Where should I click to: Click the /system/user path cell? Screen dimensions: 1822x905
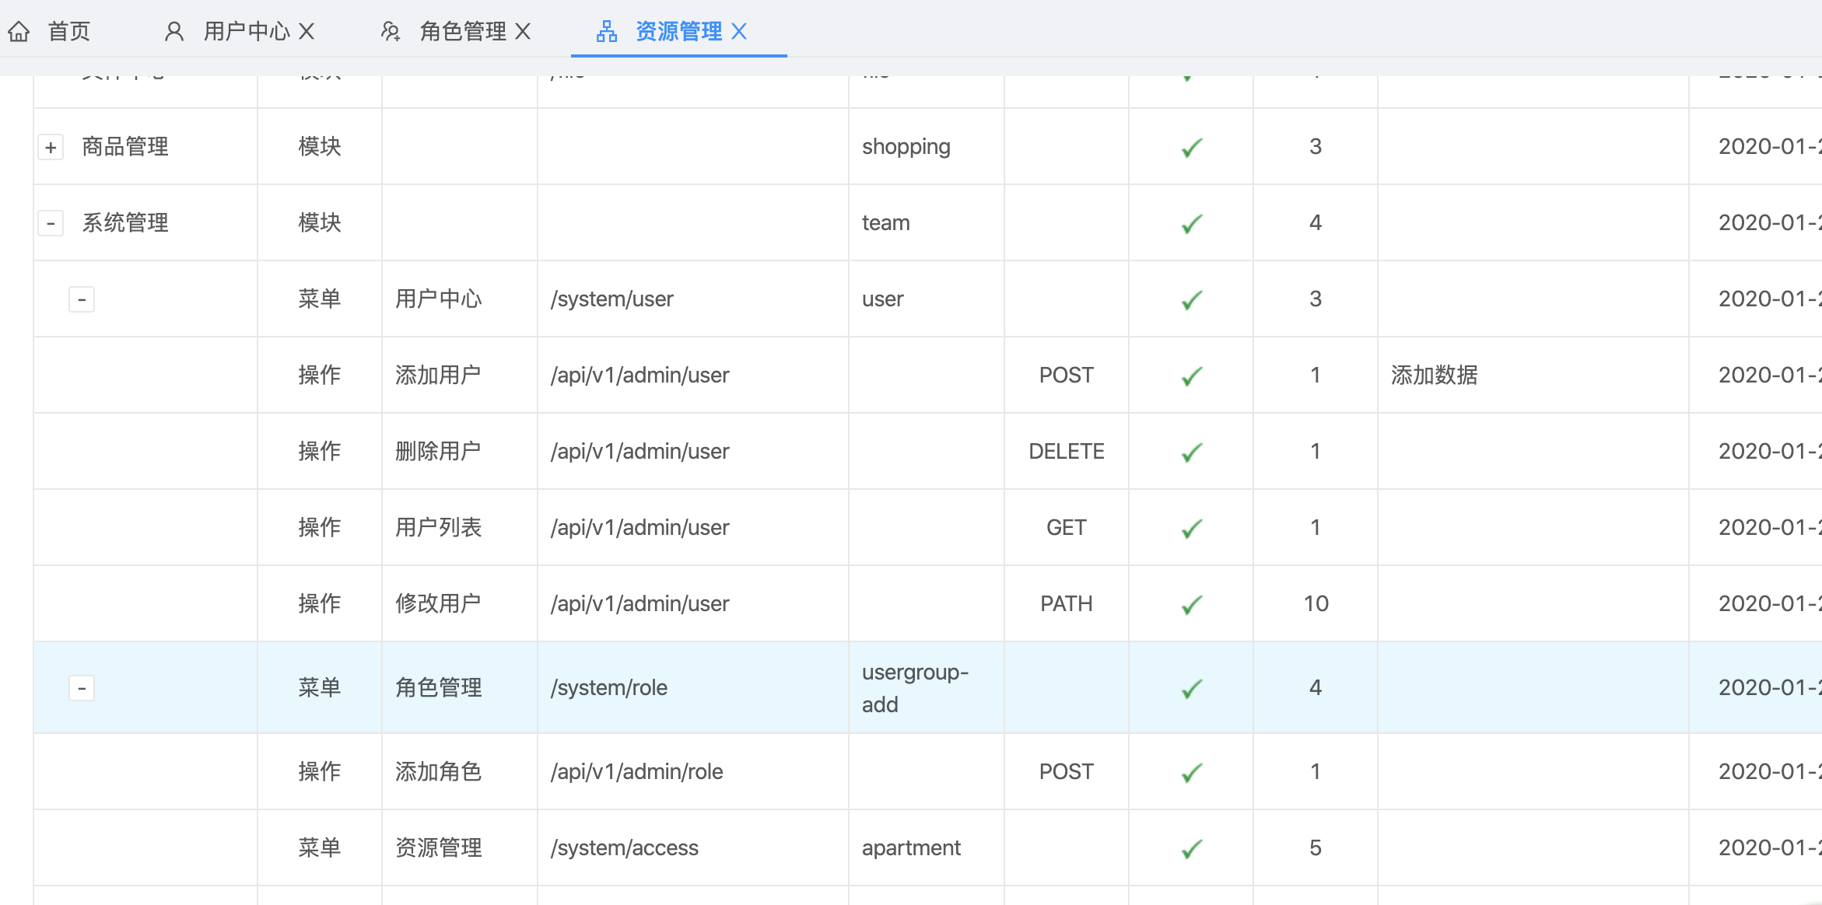611,299
